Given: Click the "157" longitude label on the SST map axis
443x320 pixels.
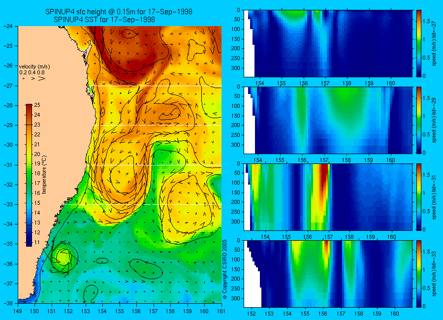Looking at the screenshot, I should pos(154,311).
